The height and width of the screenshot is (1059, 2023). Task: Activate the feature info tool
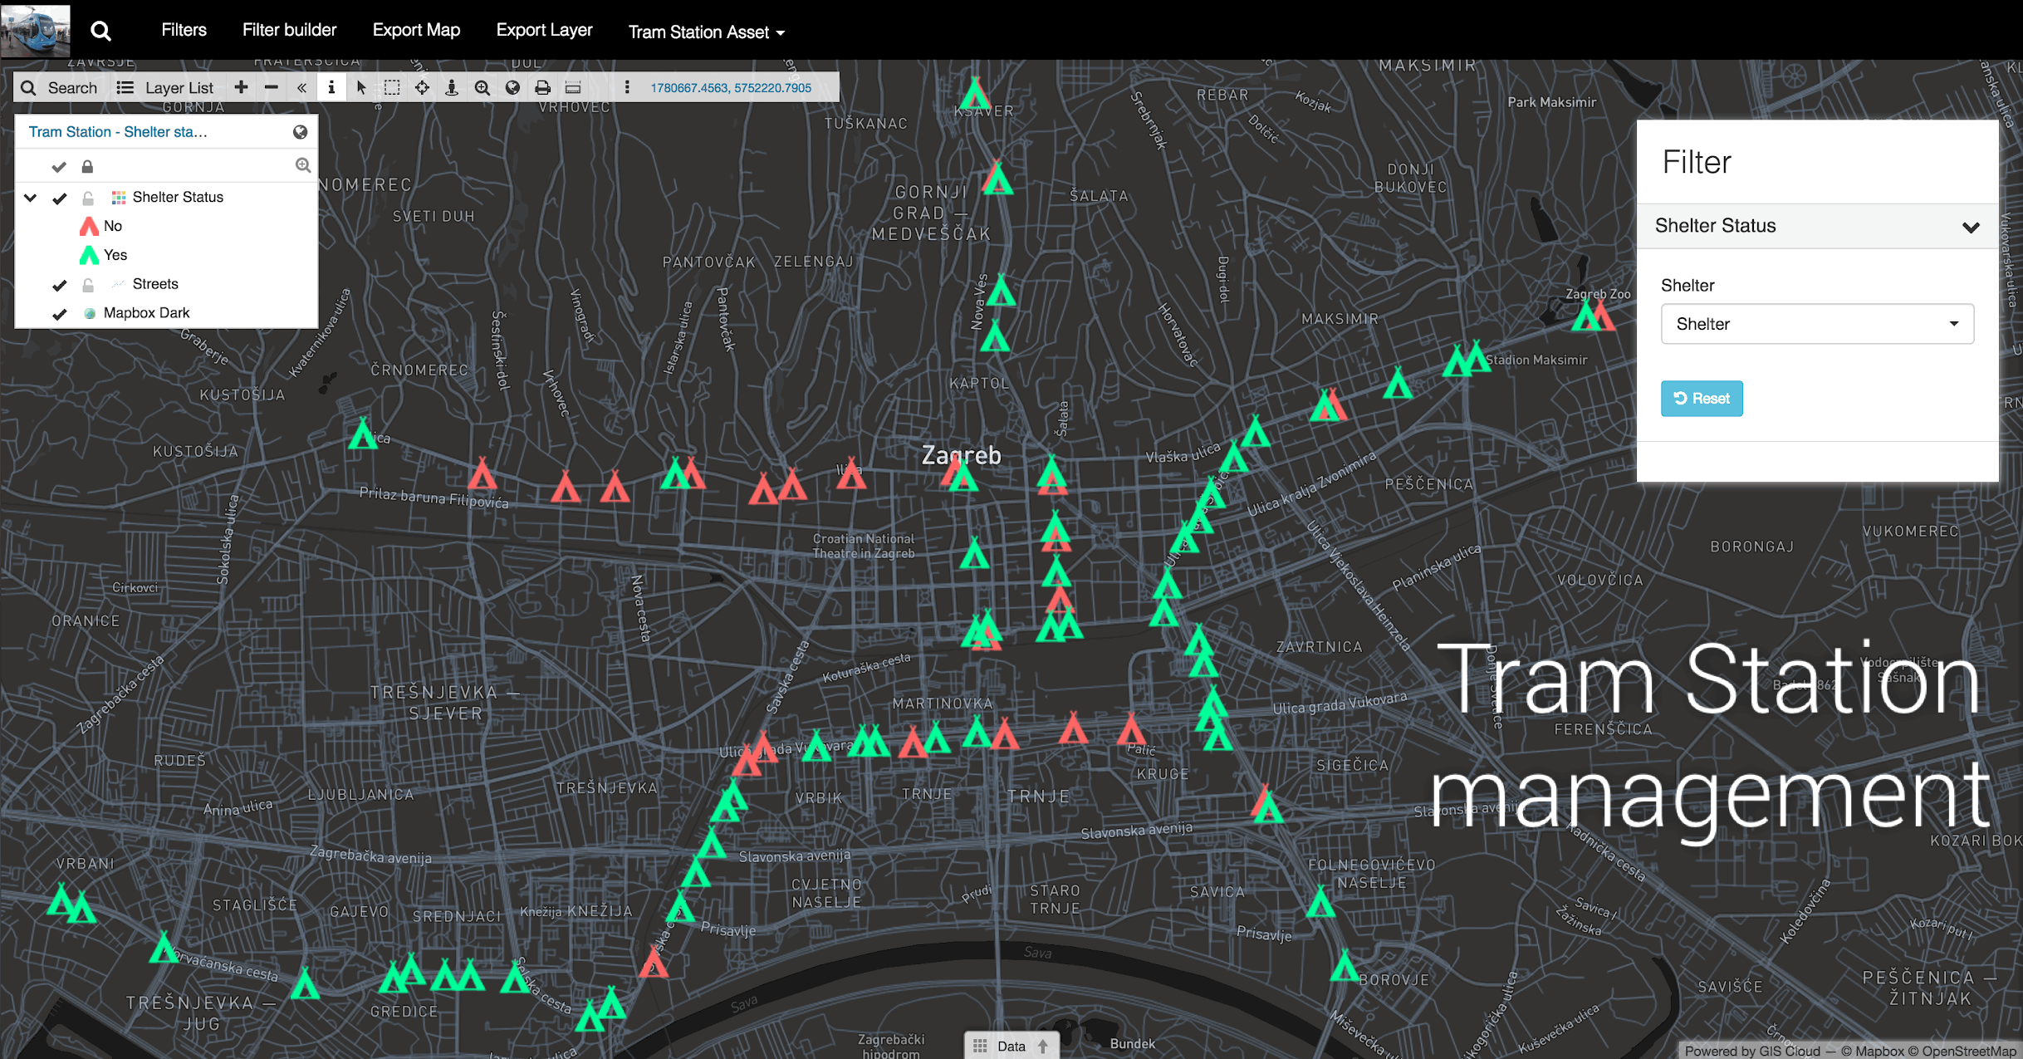[x=331, y=87]
